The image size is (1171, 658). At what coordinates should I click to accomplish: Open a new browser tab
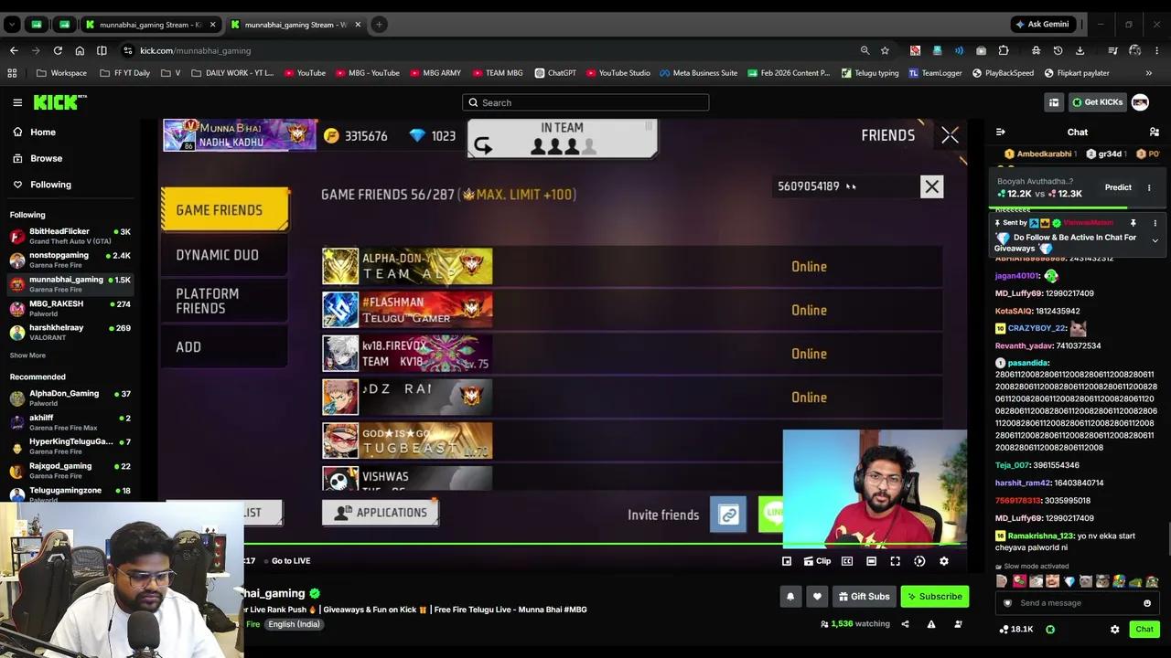[x=380, y=25]
